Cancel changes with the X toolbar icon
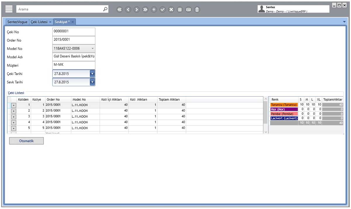The height and width of the screenshot is (209, 351). coord(171,9)
